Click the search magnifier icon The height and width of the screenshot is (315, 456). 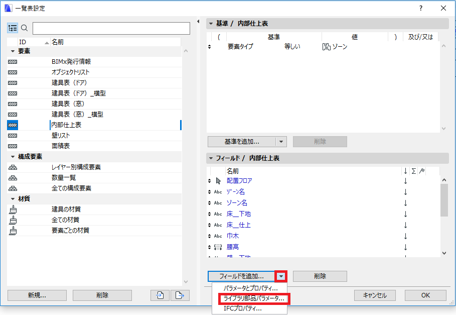click(25, 28)
